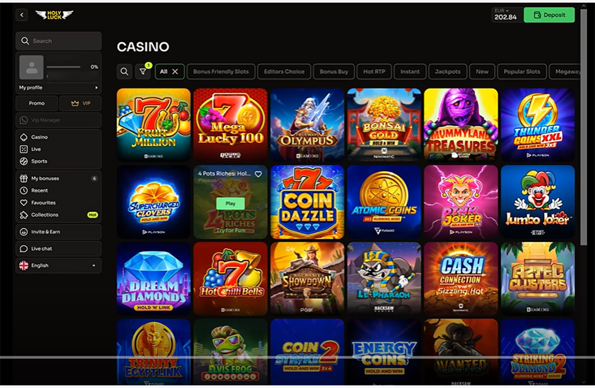Expand My profile arrow
The height and width of the screenshot is (388, 595).
(x=97, y=88)
